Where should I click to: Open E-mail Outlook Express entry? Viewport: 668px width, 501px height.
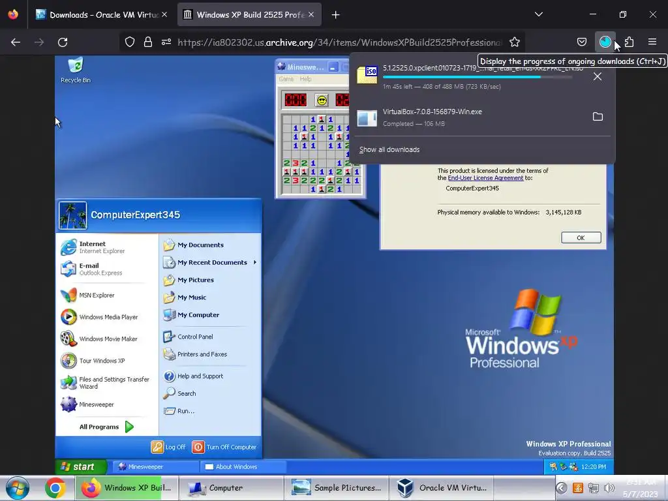(x=91, y=269)
